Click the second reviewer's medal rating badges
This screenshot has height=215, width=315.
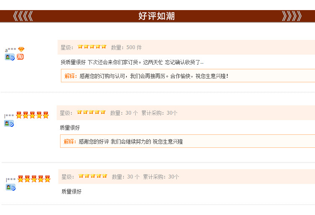click(x=32, y=115)
